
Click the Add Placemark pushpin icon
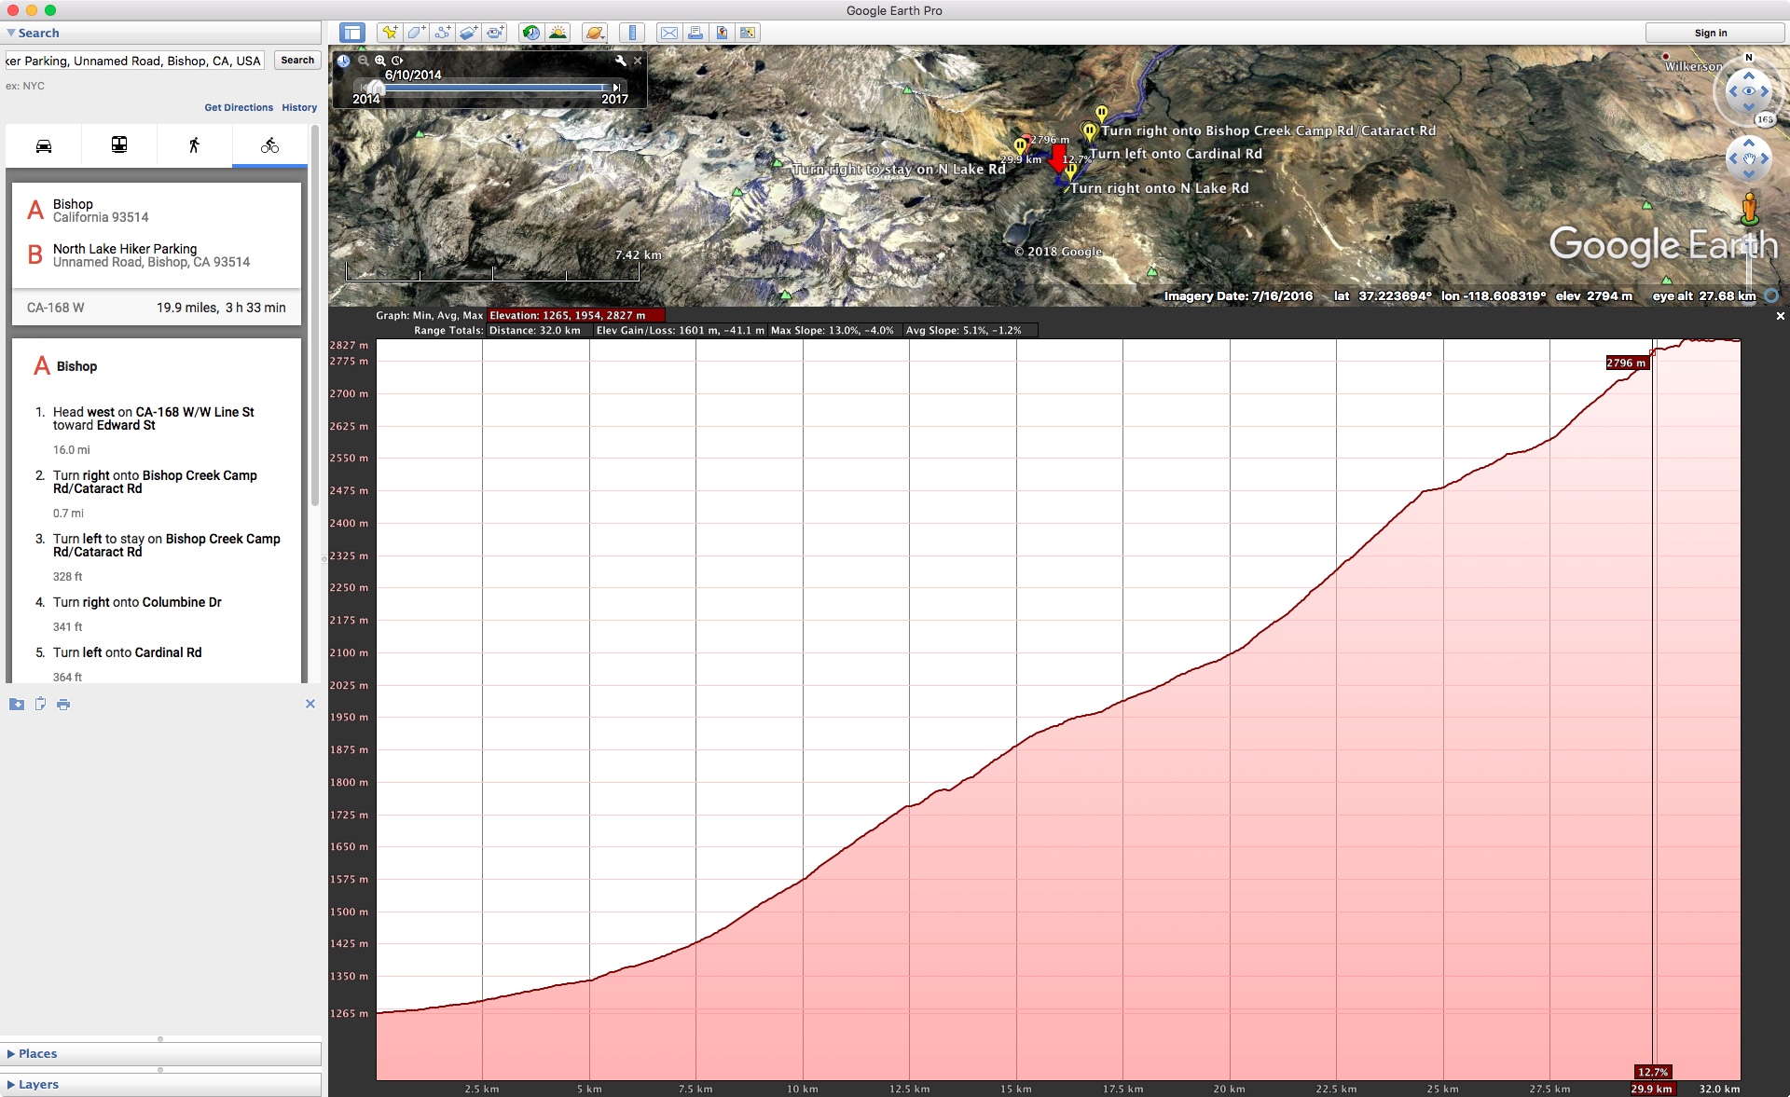[390, 33]
